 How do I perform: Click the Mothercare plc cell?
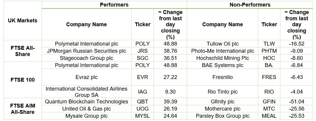[x=223, y=109]
